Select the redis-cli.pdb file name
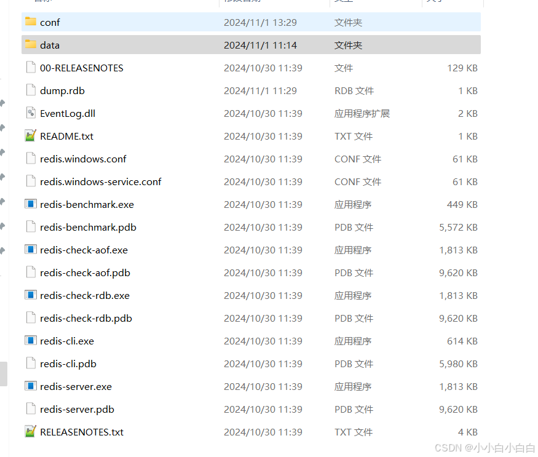The image size is (538, 457). point(68,364)
